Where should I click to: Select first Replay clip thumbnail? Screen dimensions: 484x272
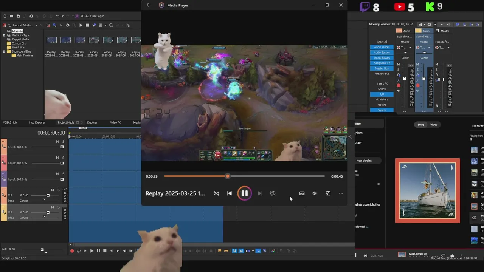pos(51,40)
